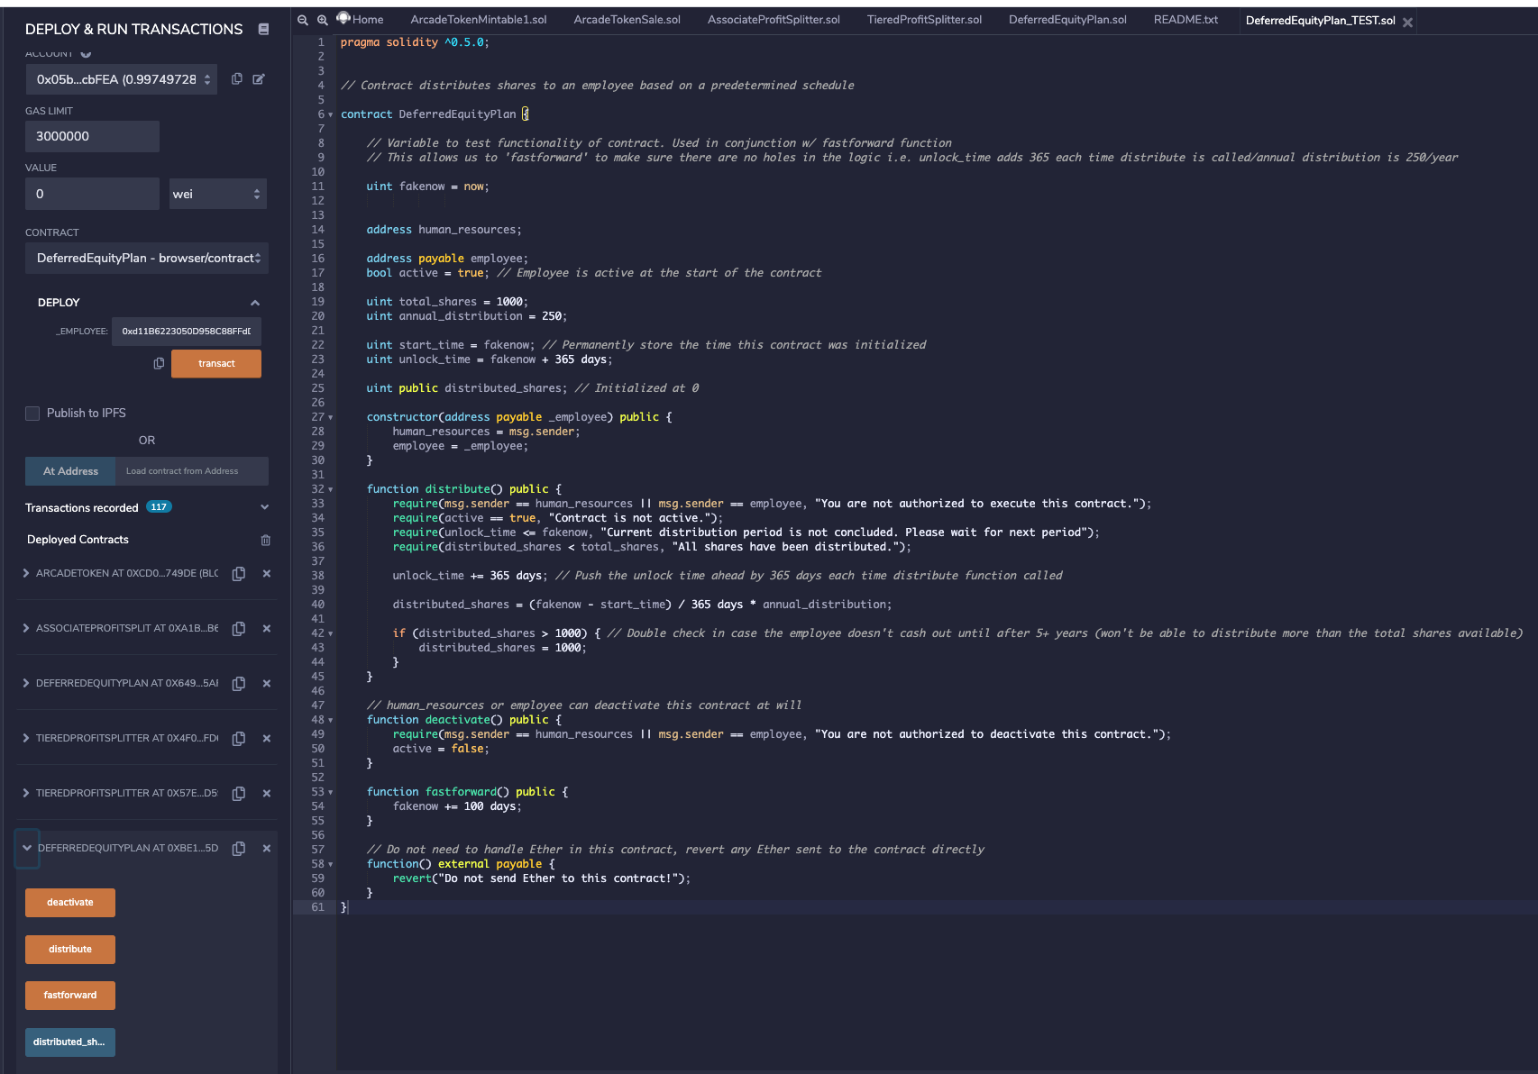This screenshot has height=1074, width=1538.
Task: Remove TIEREDPROFITSPLITTER AT 0X57E instance
Action: 267,794
